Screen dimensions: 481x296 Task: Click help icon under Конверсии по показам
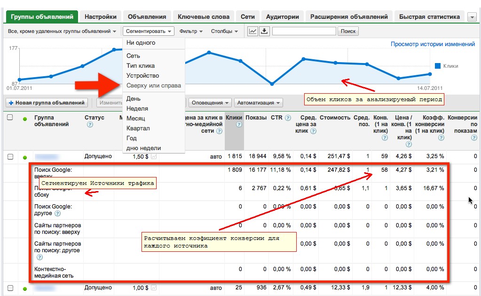click(474, 138)
